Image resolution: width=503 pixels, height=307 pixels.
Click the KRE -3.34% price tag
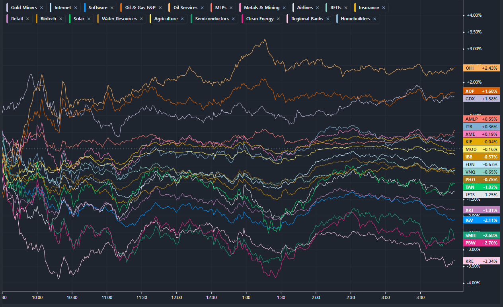(482, 261)
